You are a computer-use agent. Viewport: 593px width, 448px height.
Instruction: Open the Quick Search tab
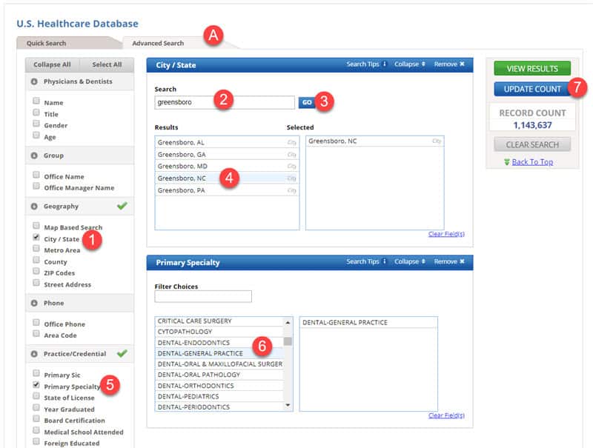pyautogui.click(x=46, y=43)
